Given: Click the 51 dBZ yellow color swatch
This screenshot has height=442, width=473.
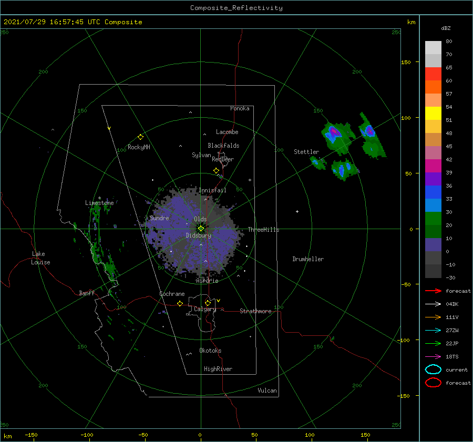Looking at the screenshot, I should [433, 113].
